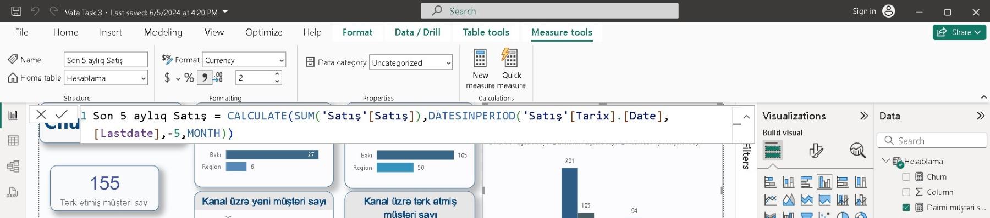Increase decimal places with up stepper

pyautogui.click(x=277, y=74)
